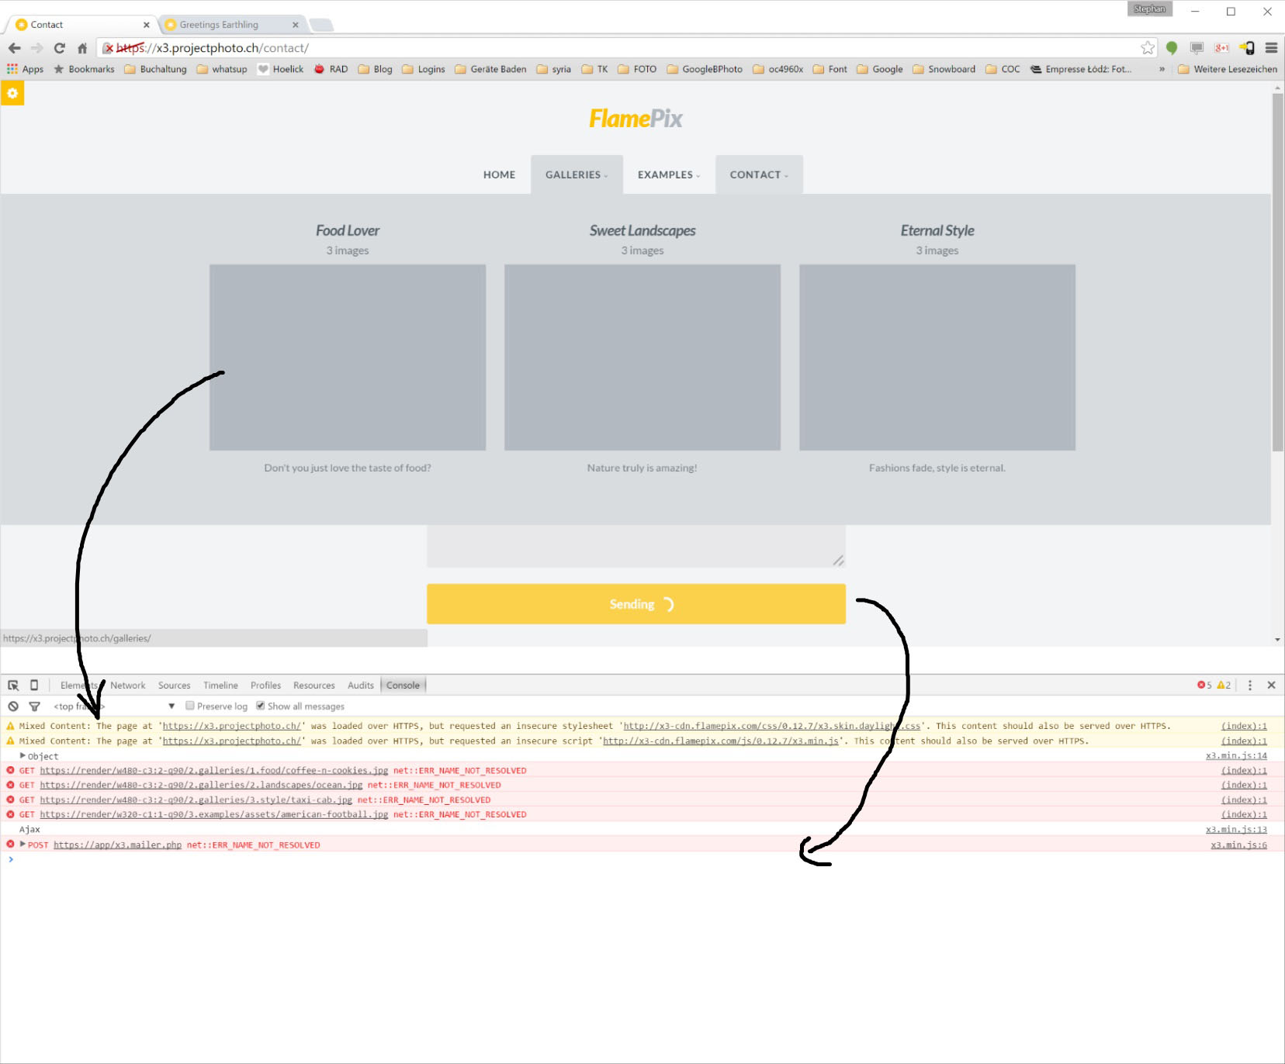Click the browser Back arrow
The image size is (1285, 1064).
(x=14, y=48)
